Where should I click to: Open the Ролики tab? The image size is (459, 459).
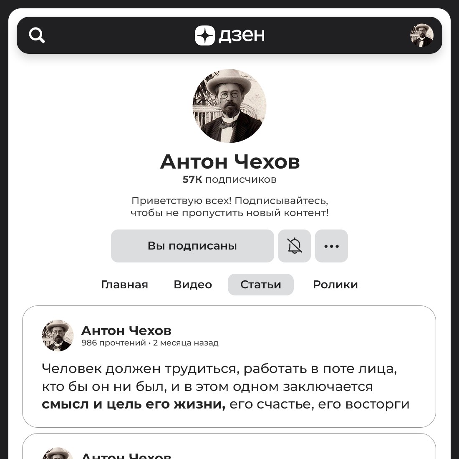coord(335,285)
